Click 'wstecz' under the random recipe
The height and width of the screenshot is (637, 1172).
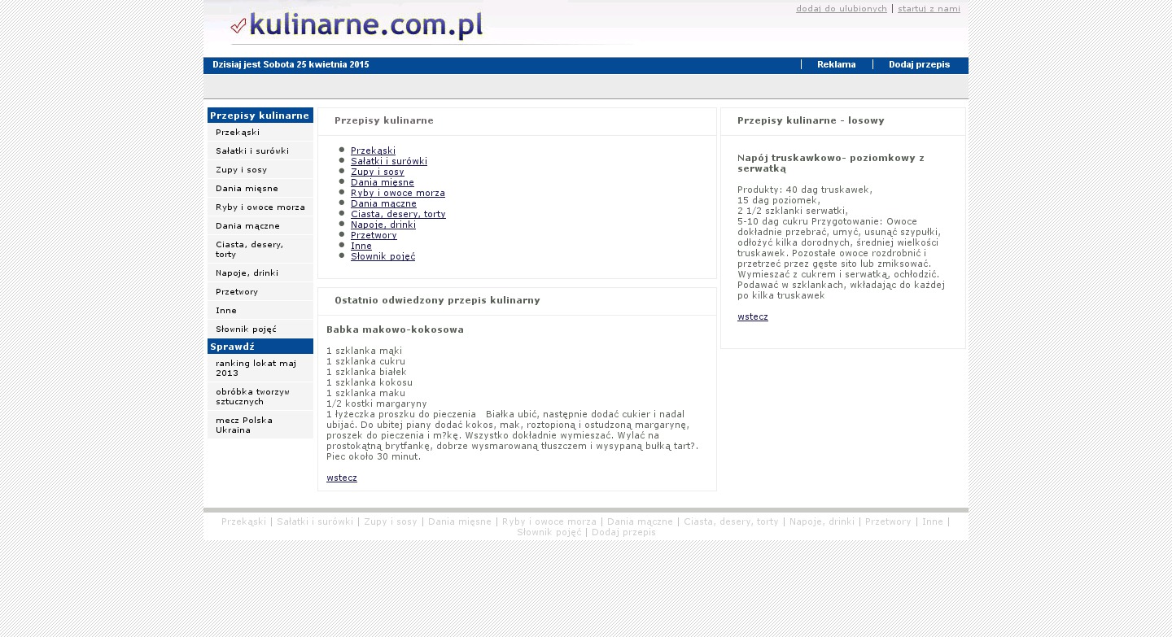[x=752, y=316]
